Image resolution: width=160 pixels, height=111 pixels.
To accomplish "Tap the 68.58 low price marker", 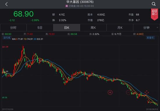I will 5,97.
